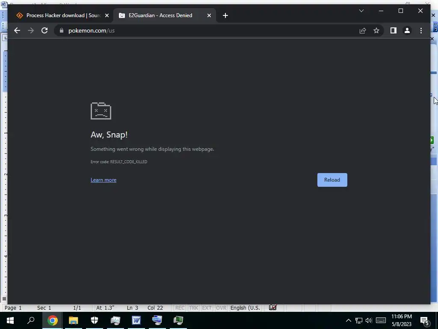Open touch keyboard tray icon
This screenshot has height=329, width=438.
point(381,320)
